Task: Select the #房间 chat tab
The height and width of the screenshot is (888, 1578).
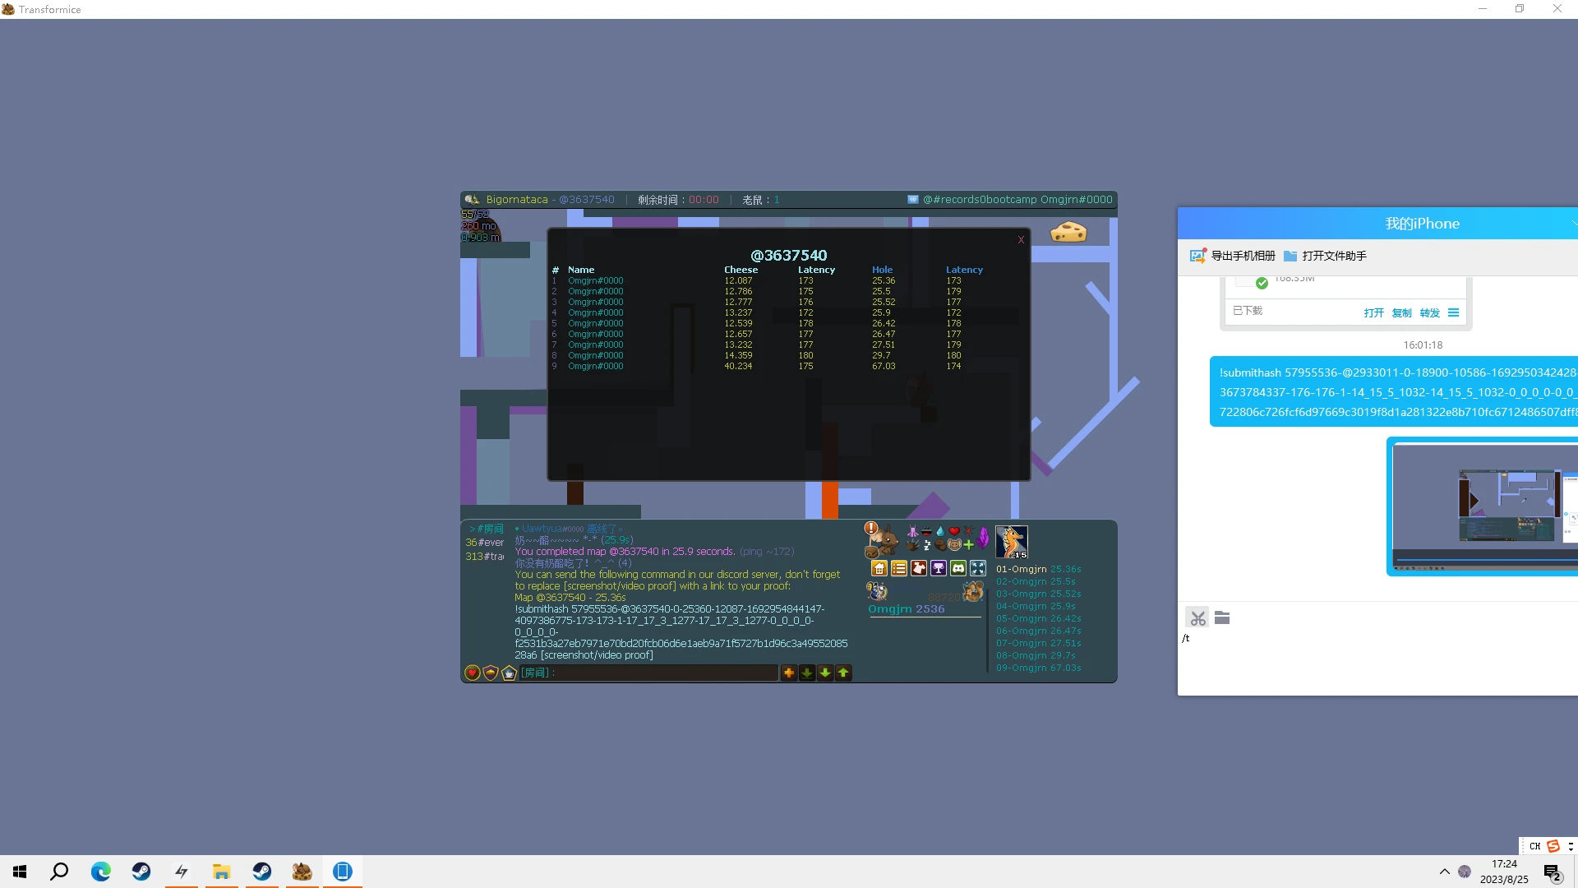Action: [x=487, y=529]
